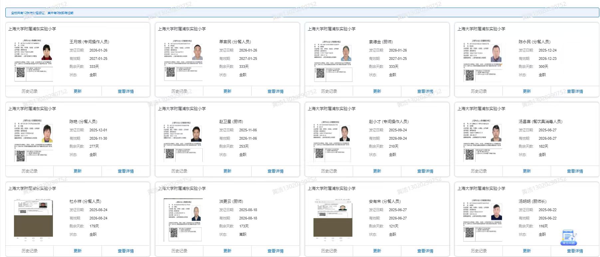Click 陈艳's expiry date 2026-11-30

pos(98,138)
